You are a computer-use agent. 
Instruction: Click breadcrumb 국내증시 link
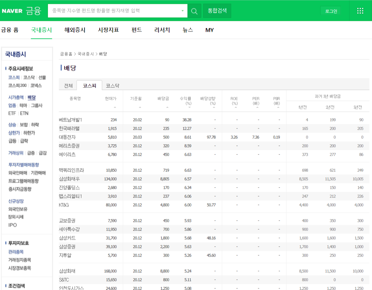(x=86, y=54)
